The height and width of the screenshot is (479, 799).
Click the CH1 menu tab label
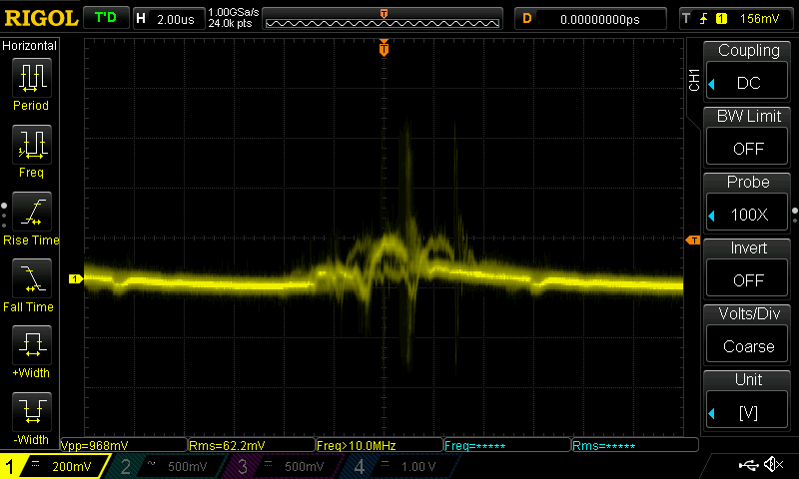pos(694,80)
